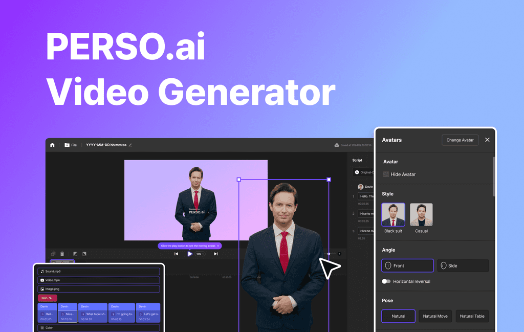Select the first mask icon in timeline toolbar
Image resolution: width=524 pixels, height=332 pixels.
75,254
